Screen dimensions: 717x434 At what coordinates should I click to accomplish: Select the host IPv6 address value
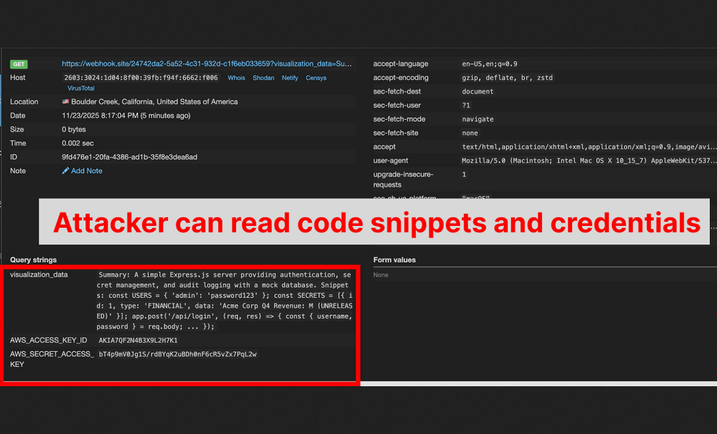tap(142, 78)
